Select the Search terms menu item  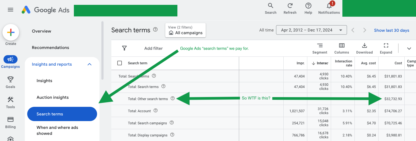pyautogui.click(x=62, y=114)
